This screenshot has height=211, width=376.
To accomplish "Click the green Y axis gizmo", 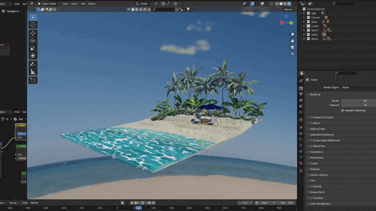I will click(292, 23).
